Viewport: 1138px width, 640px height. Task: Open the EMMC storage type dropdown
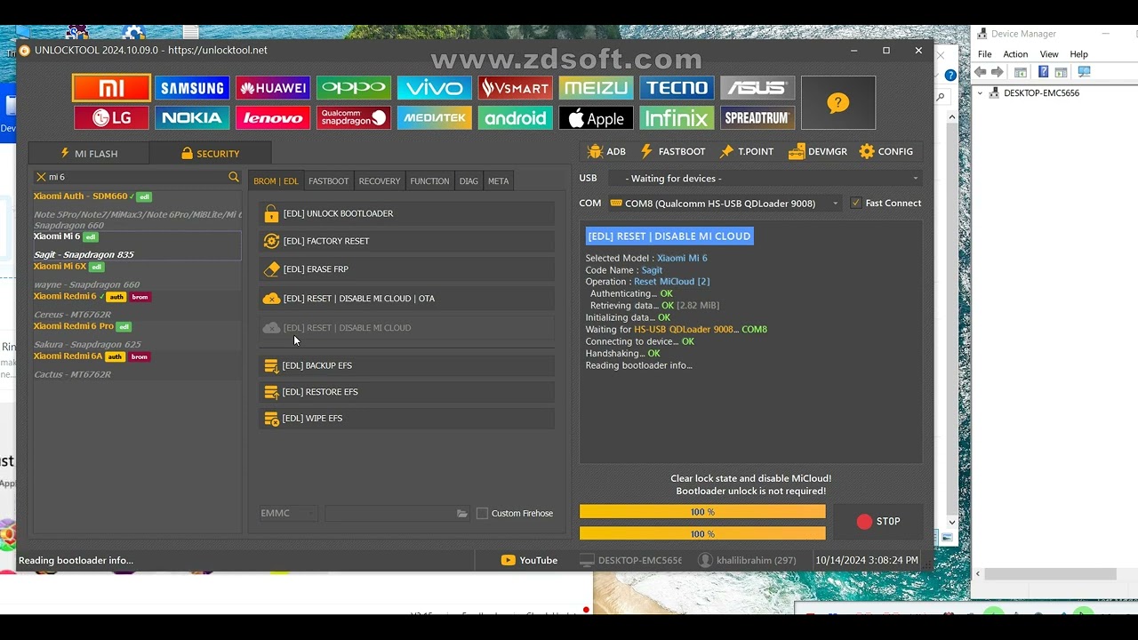[x=288, y=514]
